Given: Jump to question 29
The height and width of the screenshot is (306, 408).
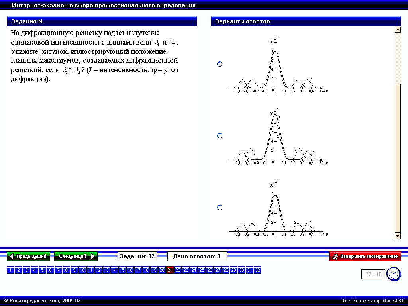Looking at the screenshot, I should pyautogui.click(x=233, y=270).
